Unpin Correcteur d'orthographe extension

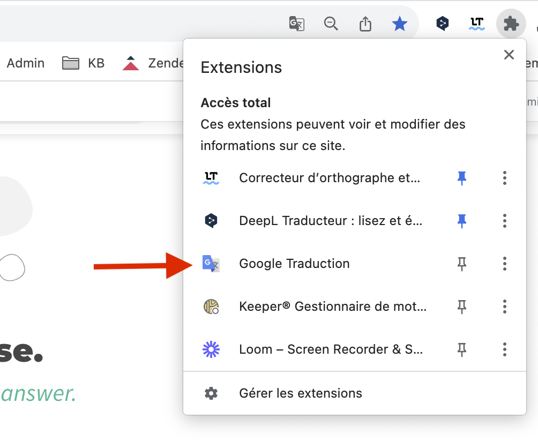coord(461,178)
